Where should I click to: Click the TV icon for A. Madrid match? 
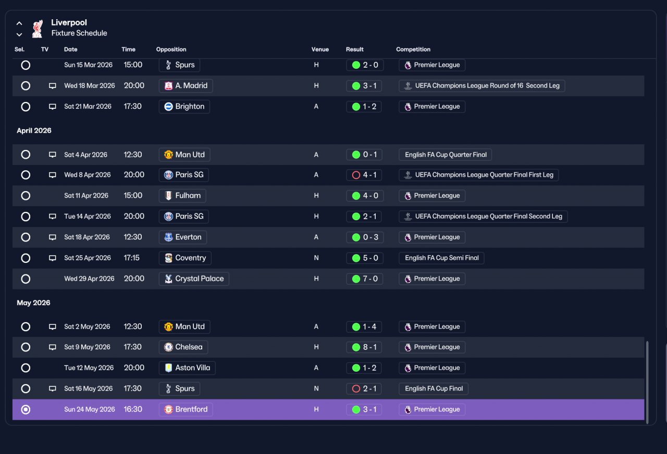pyautogui.click(x=52, y=86)
